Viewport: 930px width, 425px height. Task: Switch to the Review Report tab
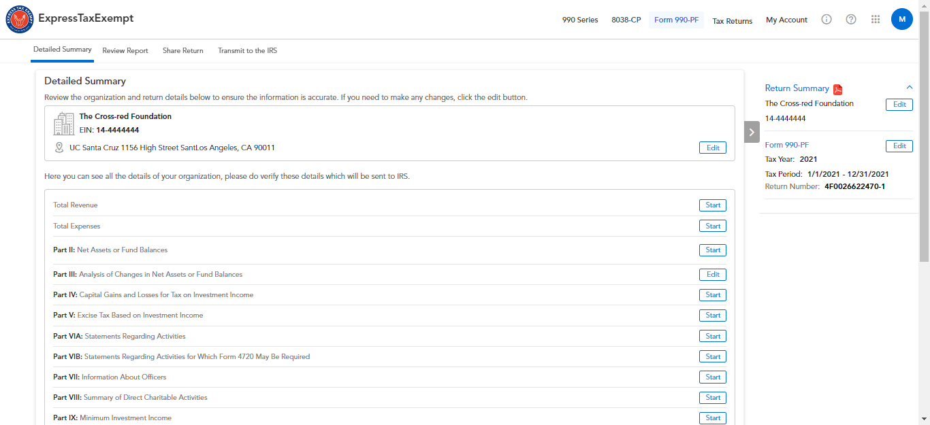(x=125, y=51)
